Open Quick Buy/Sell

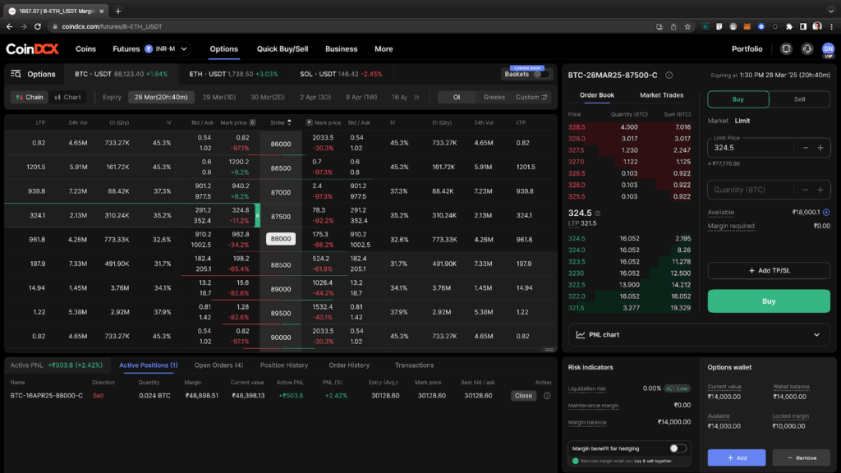(x=283, y=48)
